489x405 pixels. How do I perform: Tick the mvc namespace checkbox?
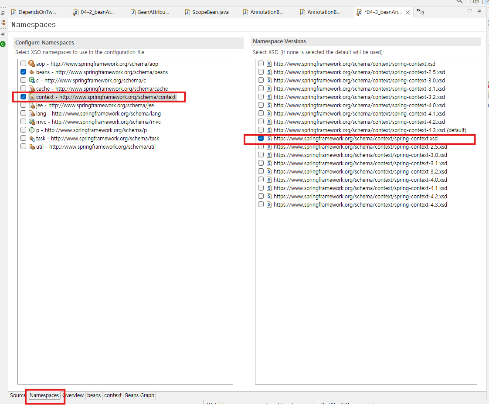(24, 121)
